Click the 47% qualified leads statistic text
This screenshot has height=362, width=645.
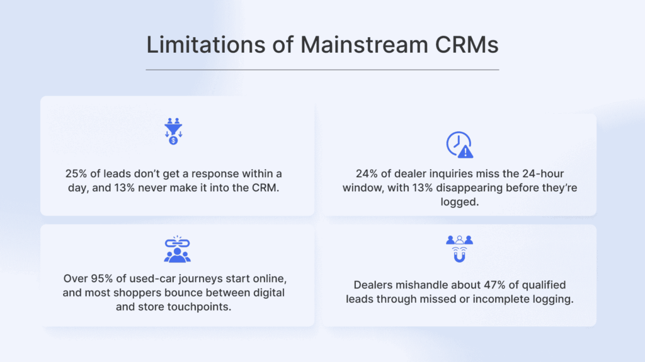[460, 292]
